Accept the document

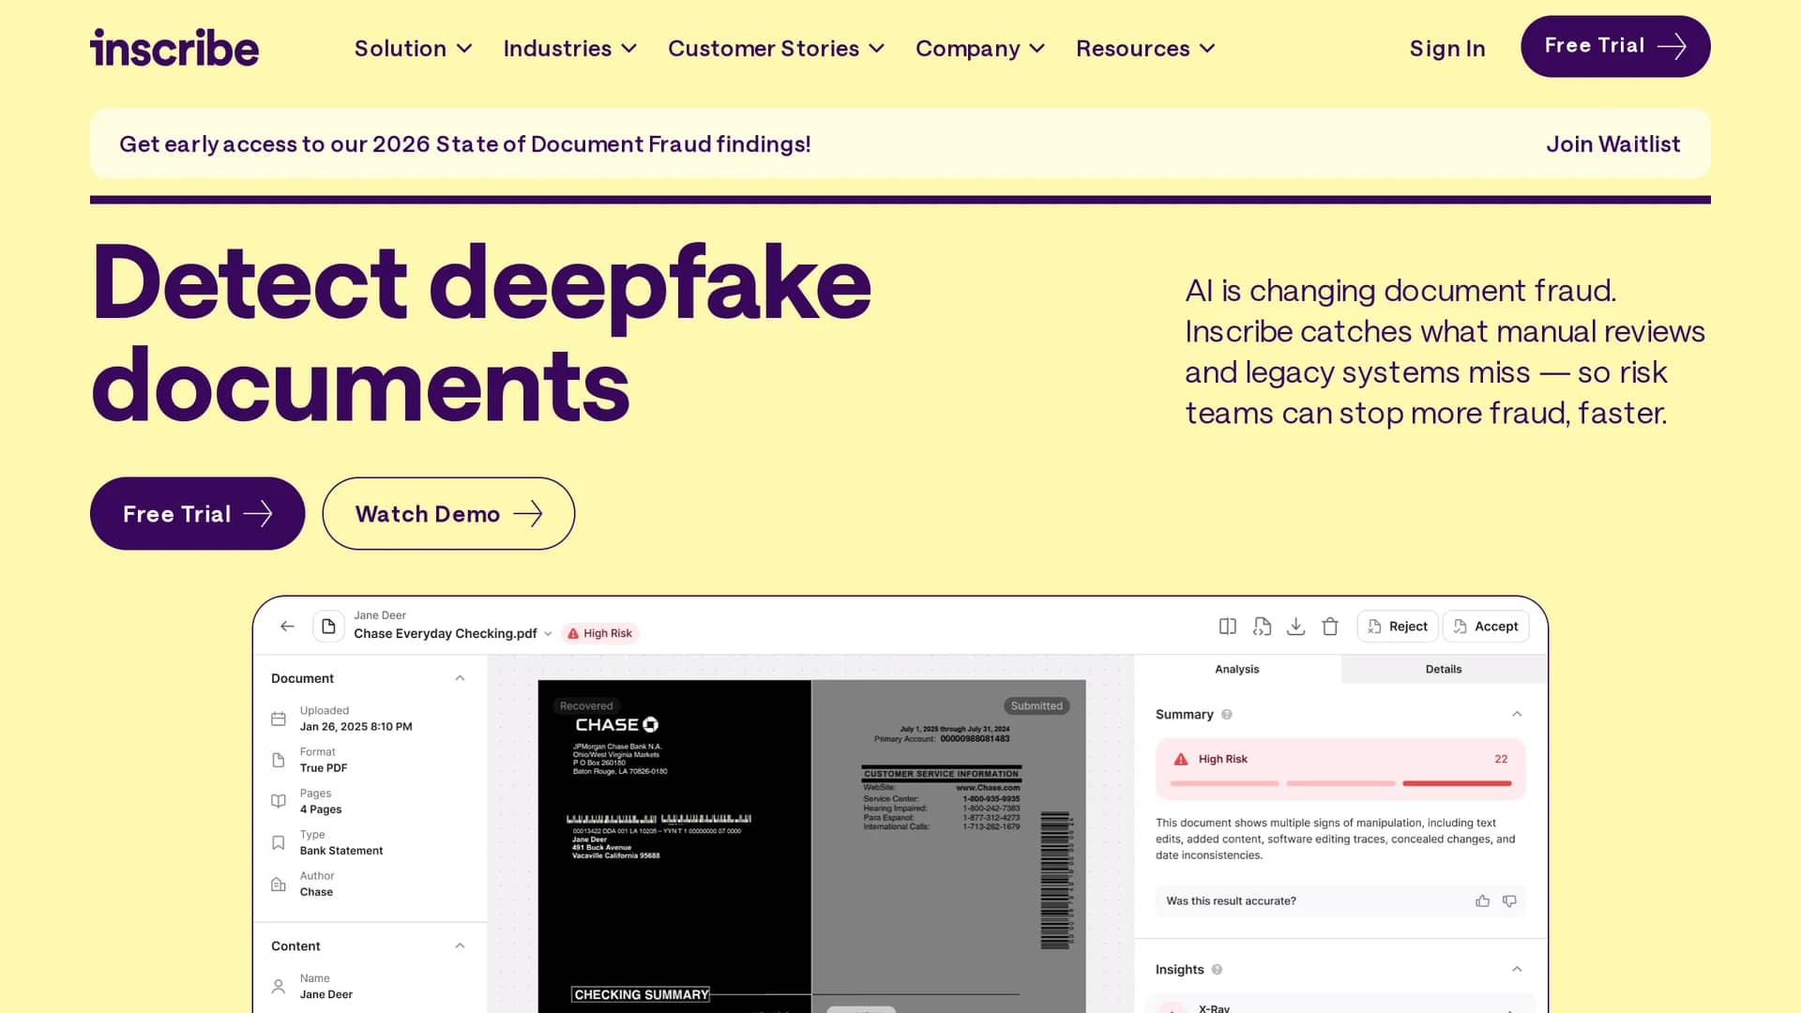[x=1486, y=627]
